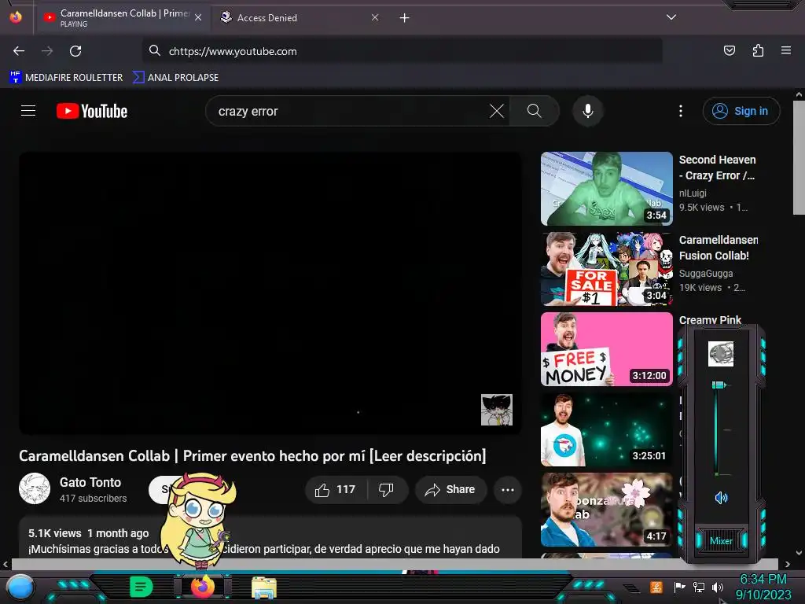Click the scroll right arrow at page bottom

tap(788, 564)
